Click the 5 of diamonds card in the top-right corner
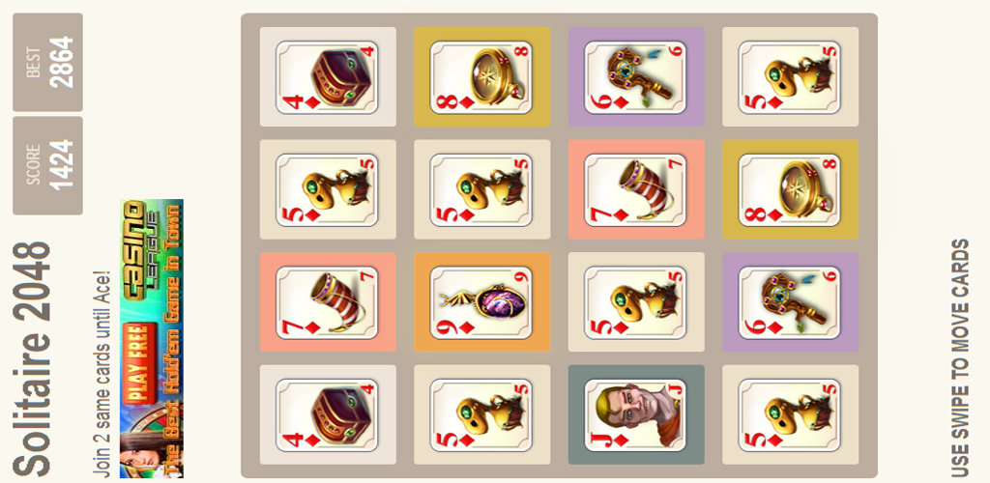990x483 pixels. point(790,77)
